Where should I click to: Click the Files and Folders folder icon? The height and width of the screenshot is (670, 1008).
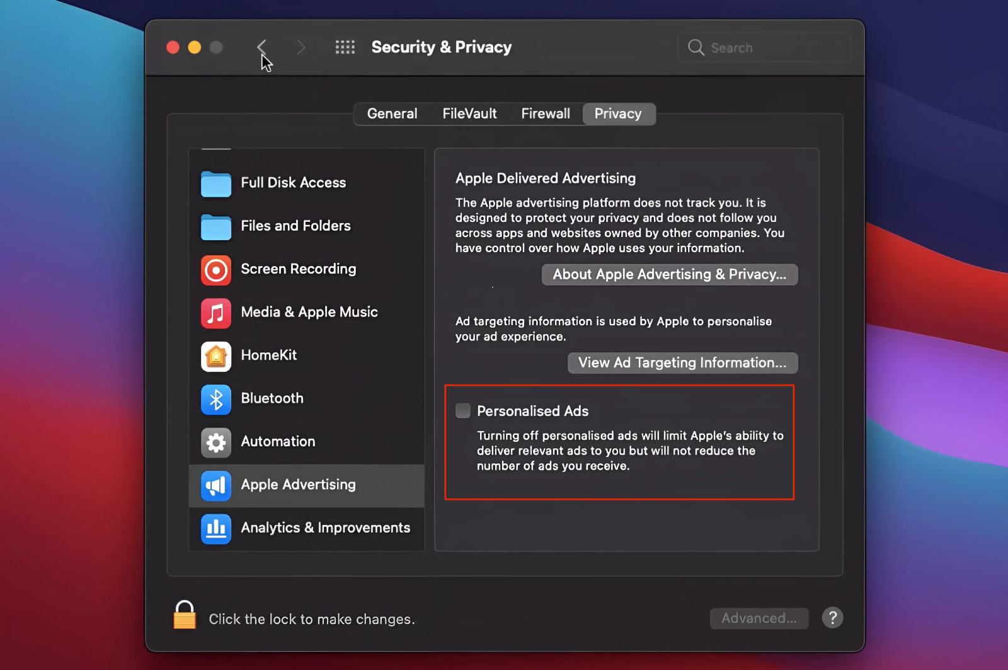(216, 226)
